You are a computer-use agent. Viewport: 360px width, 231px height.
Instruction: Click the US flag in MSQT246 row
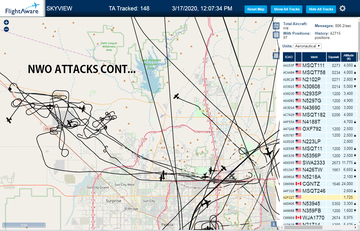tap(298, 191)
